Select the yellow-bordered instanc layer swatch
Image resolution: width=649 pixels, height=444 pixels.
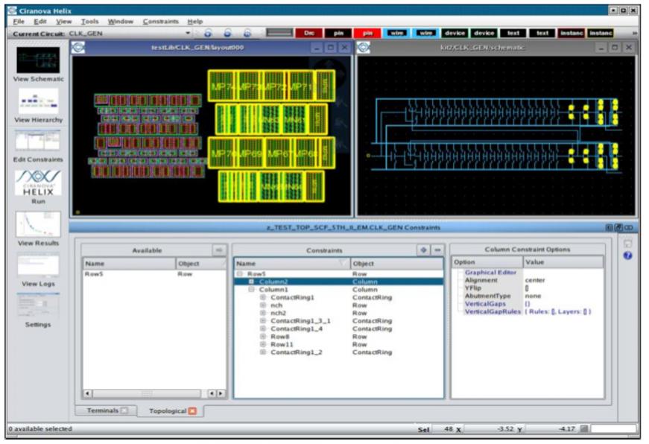point(601,33)
